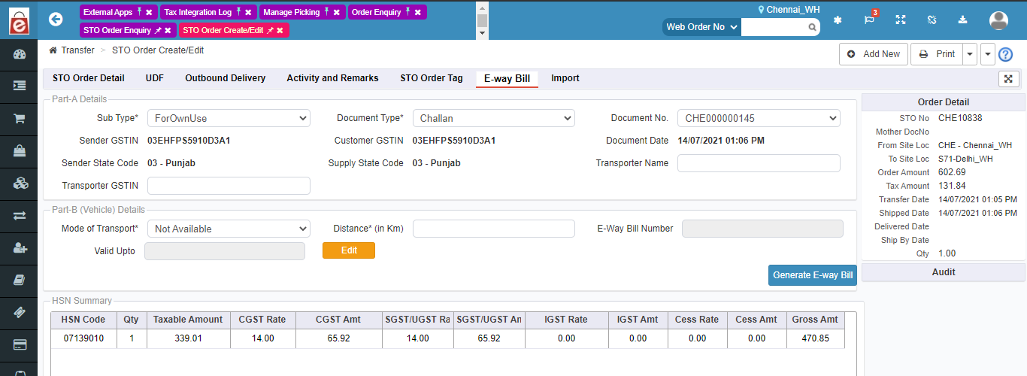Screen dimensions: 1027x376
Task: Open the Document No. dropdown
Action: click(759, 118)
